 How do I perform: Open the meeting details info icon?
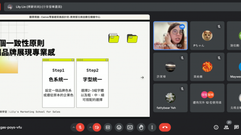tap(216, 127)
